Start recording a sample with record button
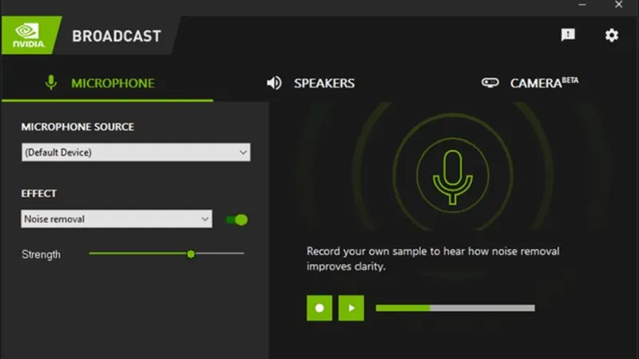 pyautogui.click(x=319, y=308)
